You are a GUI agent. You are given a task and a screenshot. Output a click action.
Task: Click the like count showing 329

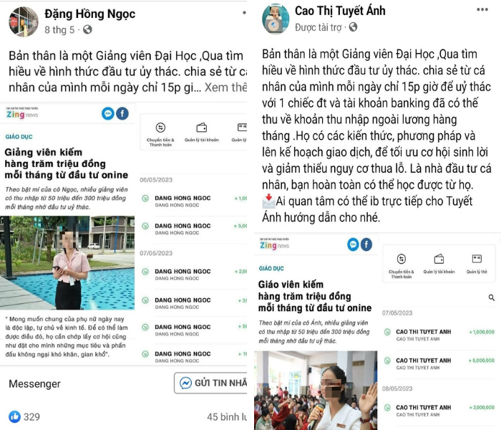click(24, 416)
